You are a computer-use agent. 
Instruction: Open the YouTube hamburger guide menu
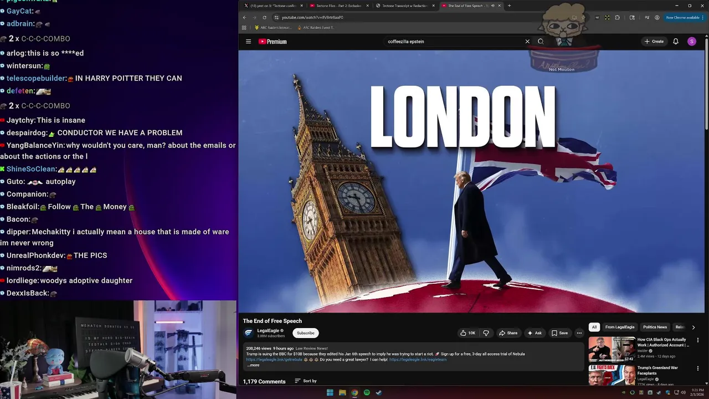248,42
